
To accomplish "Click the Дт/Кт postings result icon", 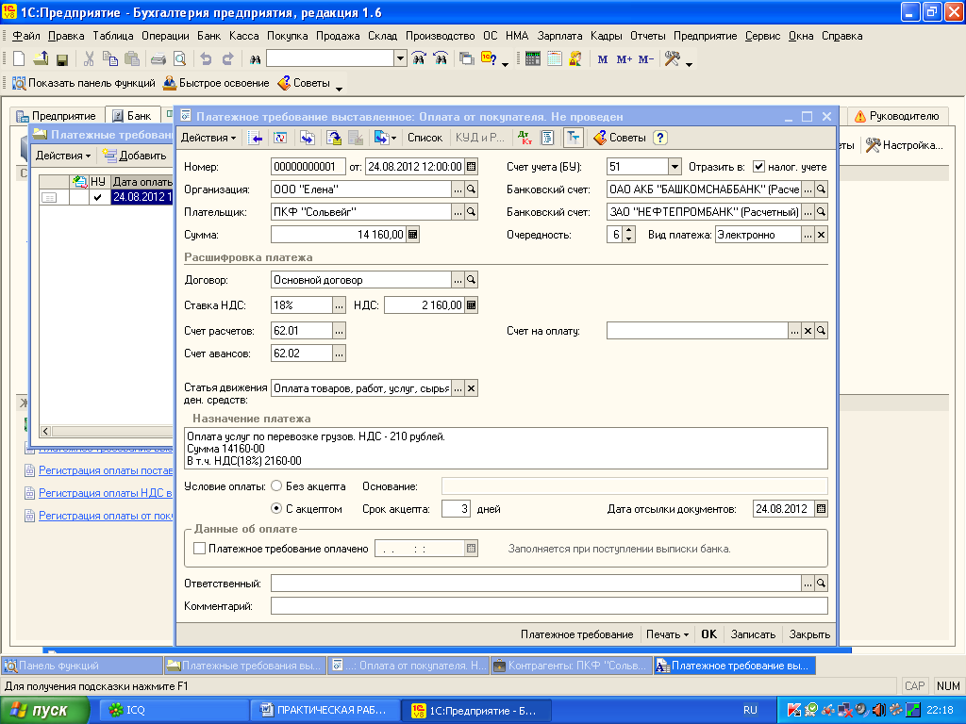I will pyautogui.click(x=525, y=138).
